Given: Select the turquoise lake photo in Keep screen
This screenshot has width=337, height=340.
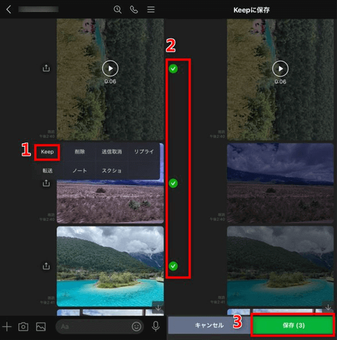Looking at the screenshot, I should (x=280, y=266).
